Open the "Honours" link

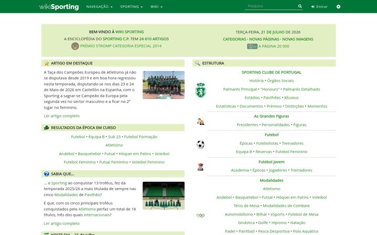coord(270,89)
